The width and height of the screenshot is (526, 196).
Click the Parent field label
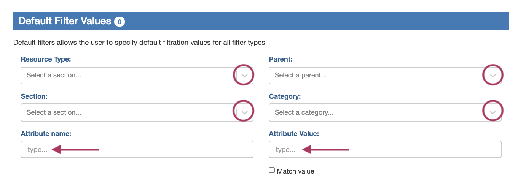tap(281, 59)
